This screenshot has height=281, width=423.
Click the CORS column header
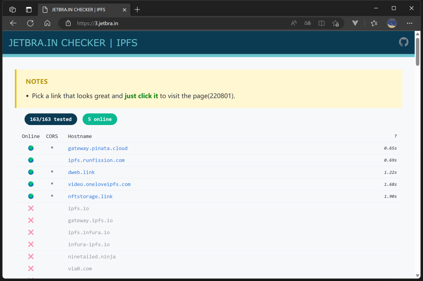click(52, 136)
